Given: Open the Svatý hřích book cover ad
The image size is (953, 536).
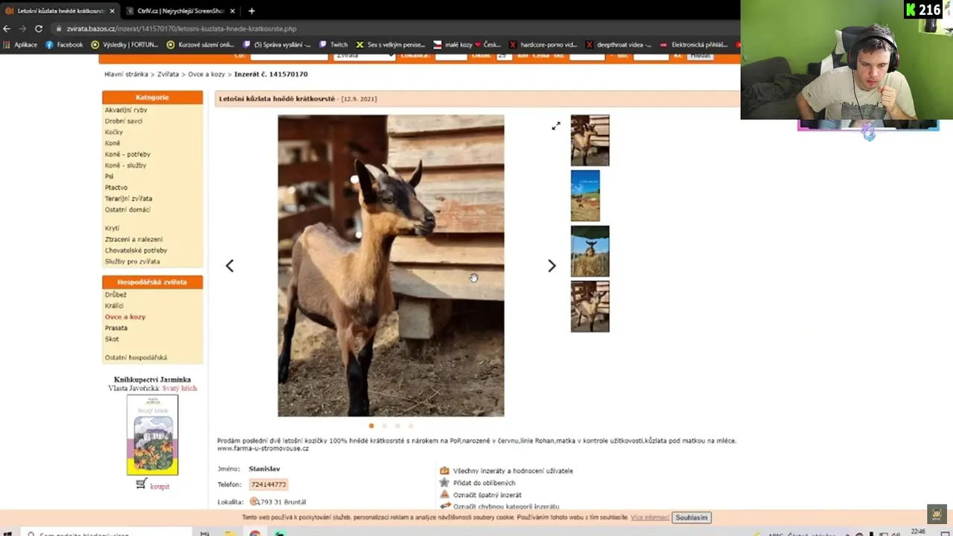Looking at the screenshot, I should (153, 435).
